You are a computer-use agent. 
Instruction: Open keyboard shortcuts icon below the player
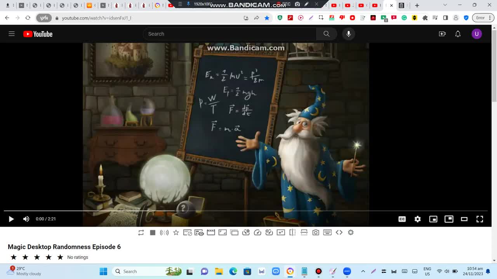tap(327, 232)
